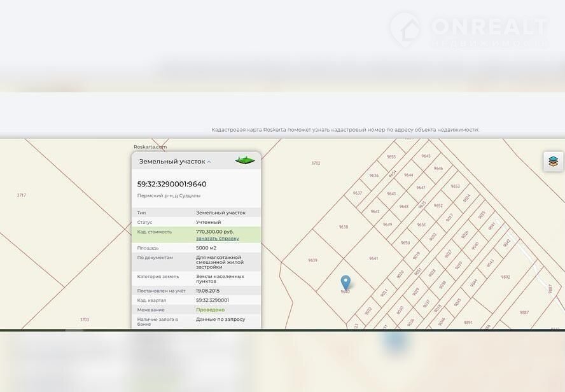Click the Проведено survey status value
Image resolution: width=565 pixels, height=392 pixels.
tap(210, 310)
